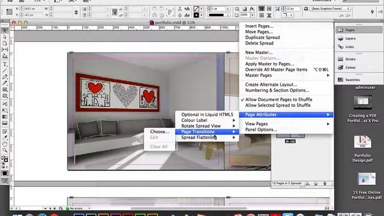Open the control bar panel menu

click(380, 11)
